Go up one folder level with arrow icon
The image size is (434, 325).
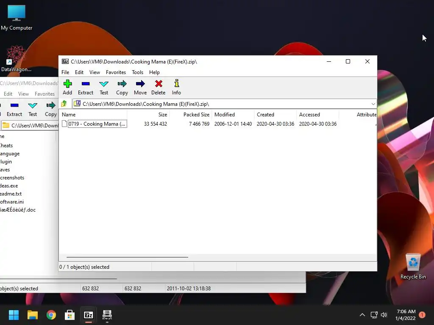(x=64, y=104)
